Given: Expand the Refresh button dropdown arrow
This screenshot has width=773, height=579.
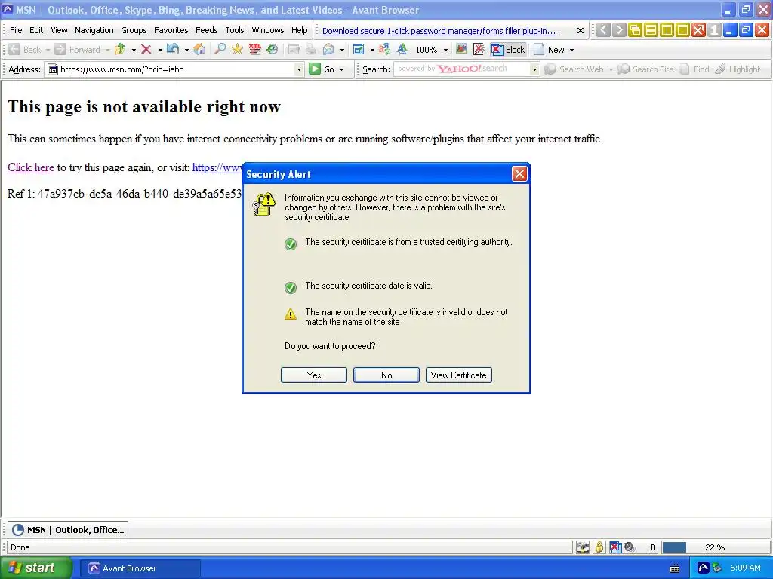Looking at the screenshot, I should pos(186,50).
